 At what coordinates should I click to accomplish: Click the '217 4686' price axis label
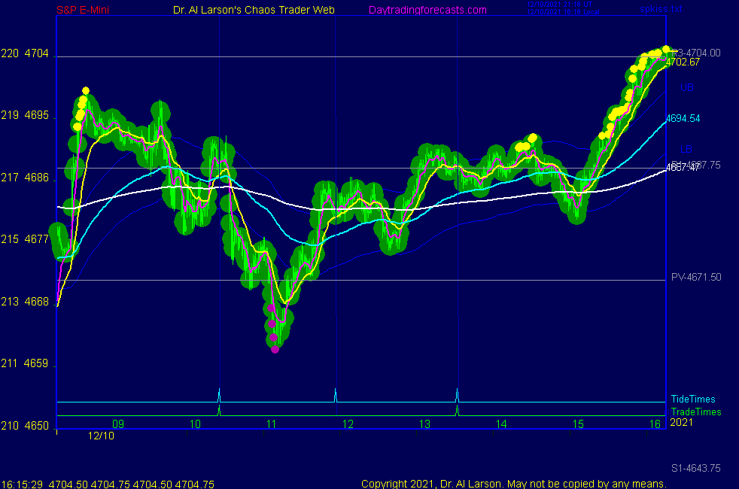pyautogui.click(x=25, y=178)
